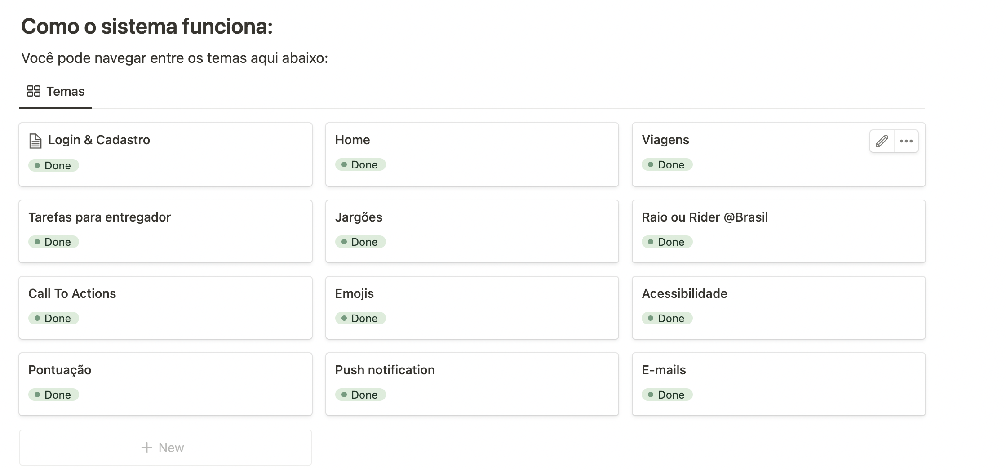This screenshot has height=470, width=1006.
Task: Open the three-dots menu on Viagens card
Action: coord(906,141)
